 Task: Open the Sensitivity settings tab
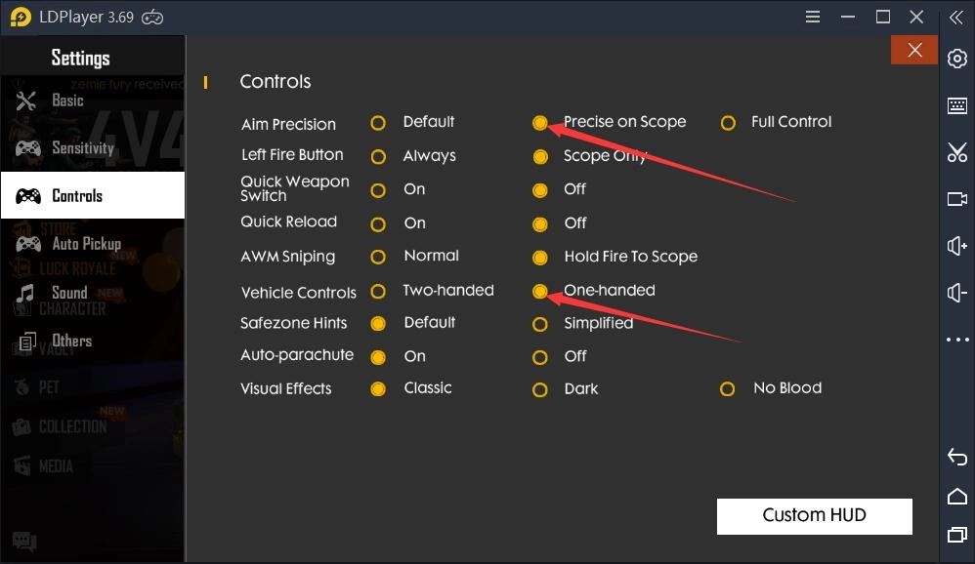83,148
